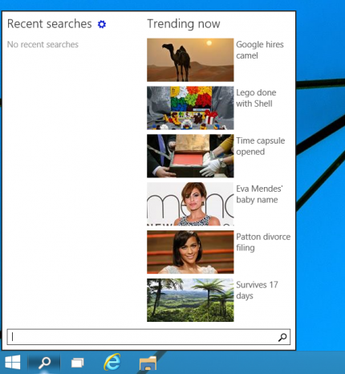Screen dimensions: 345x374
Task: Click 'Survives 17 days' headline
Action: coord(257,291)
